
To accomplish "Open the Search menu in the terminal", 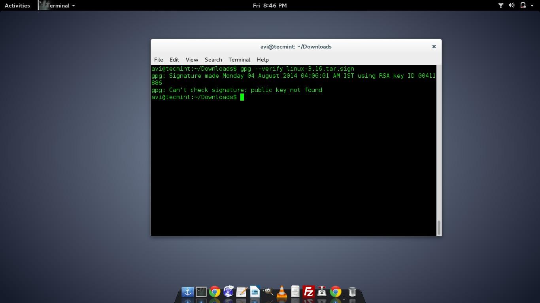I will pos(213,60).
